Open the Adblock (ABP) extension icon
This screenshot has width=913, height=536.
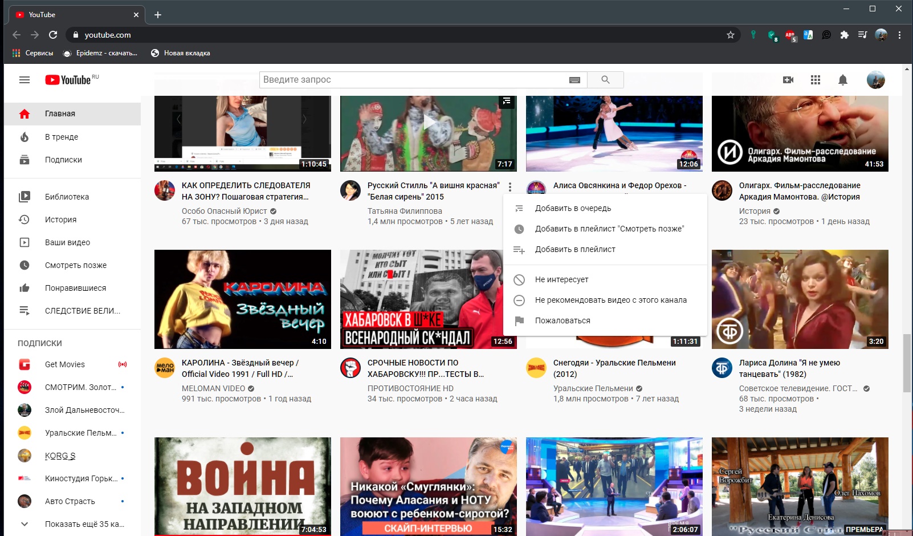(x=790, y=35)
